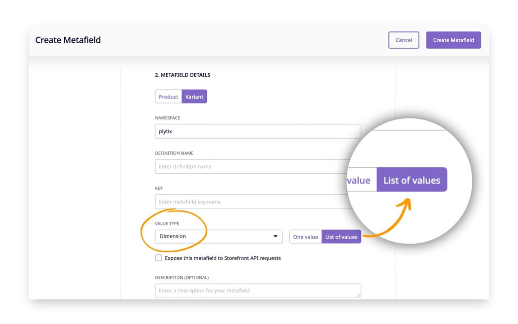Viewport: 518px width, 324px height.
Task: Select the Variant segment toggle
Action: point(194,96)
